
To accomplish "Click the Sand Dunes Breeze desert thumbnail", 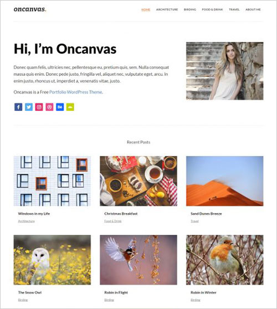I will click(x=224, y=181).
